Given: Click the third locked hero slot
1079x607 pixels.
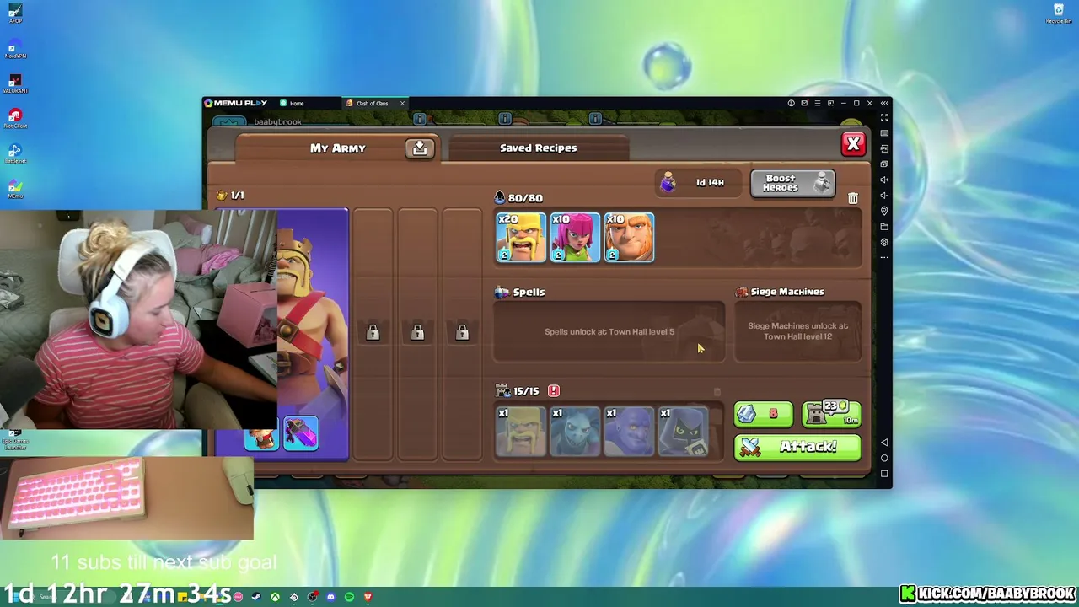Looking at the screenshot, I should click(462, 333).
